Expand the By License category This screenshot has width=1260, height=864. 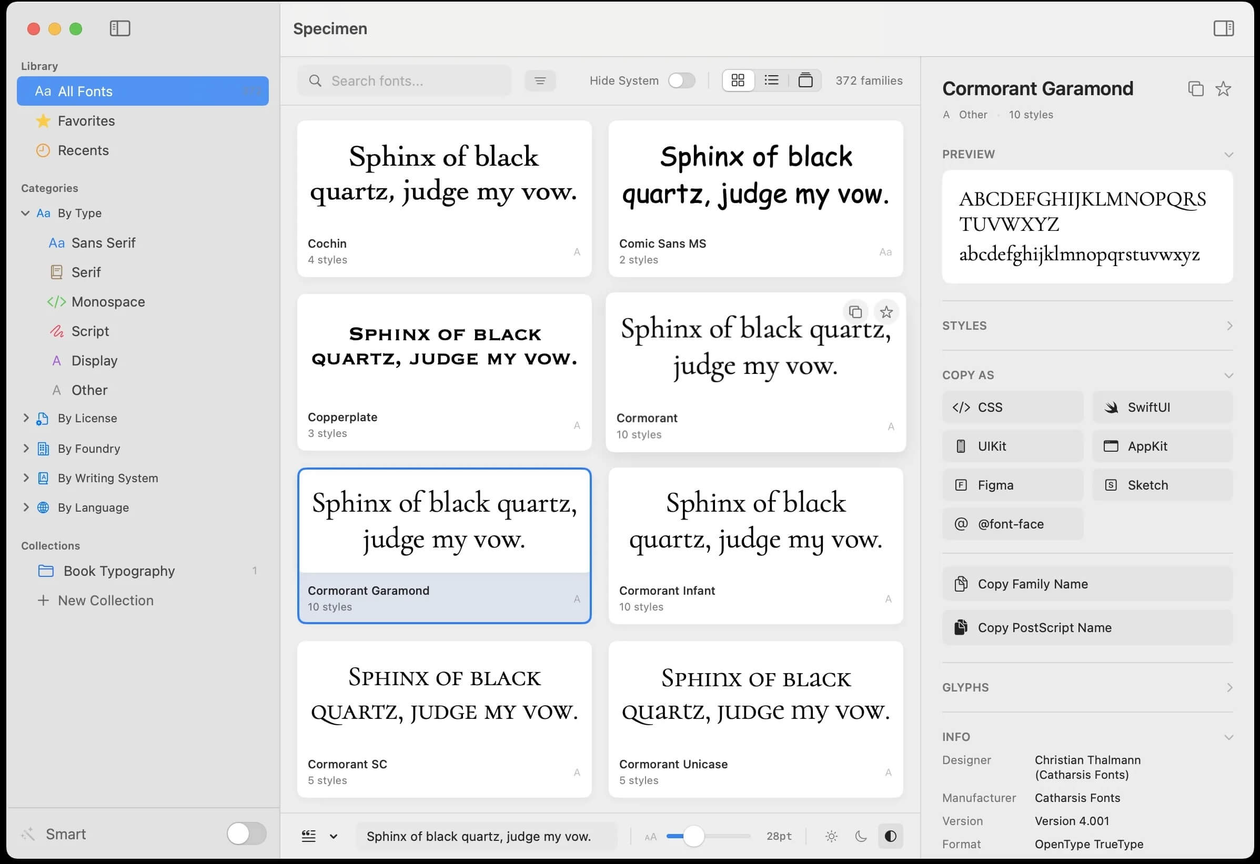pyautogui.click(x=25, y=418)
